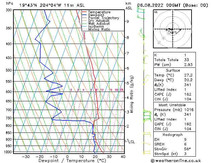Click the 'kt' unit label in hodograph
Image resolution: width=211 pixels, height=163 pixels.
coord(156,12)
